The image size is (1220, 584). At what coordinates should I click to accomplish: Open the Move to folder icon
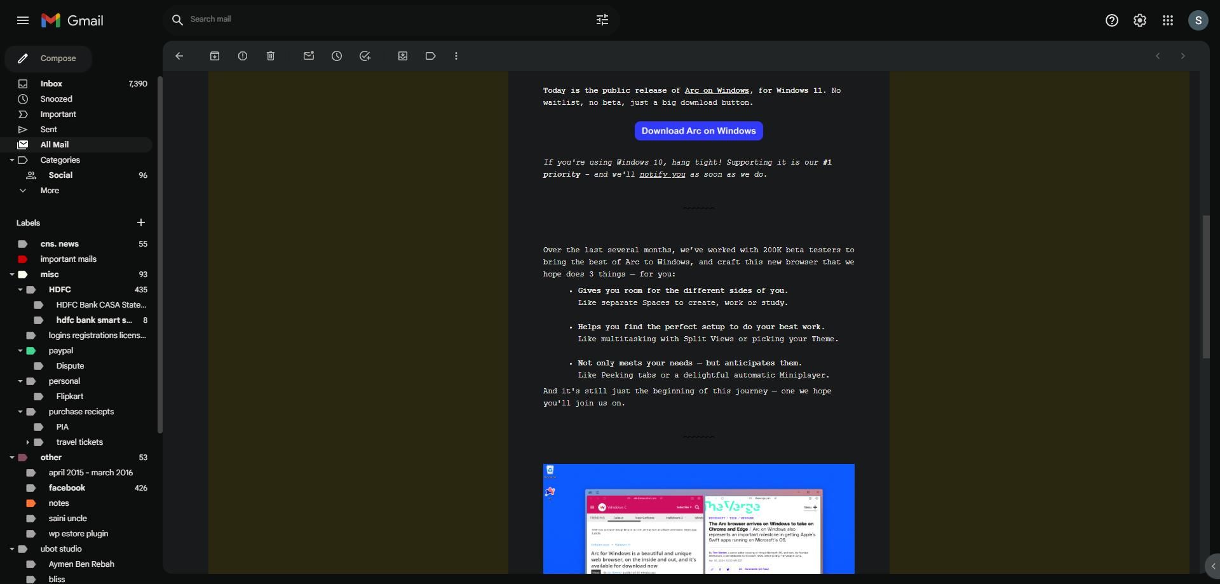[403, 56]
